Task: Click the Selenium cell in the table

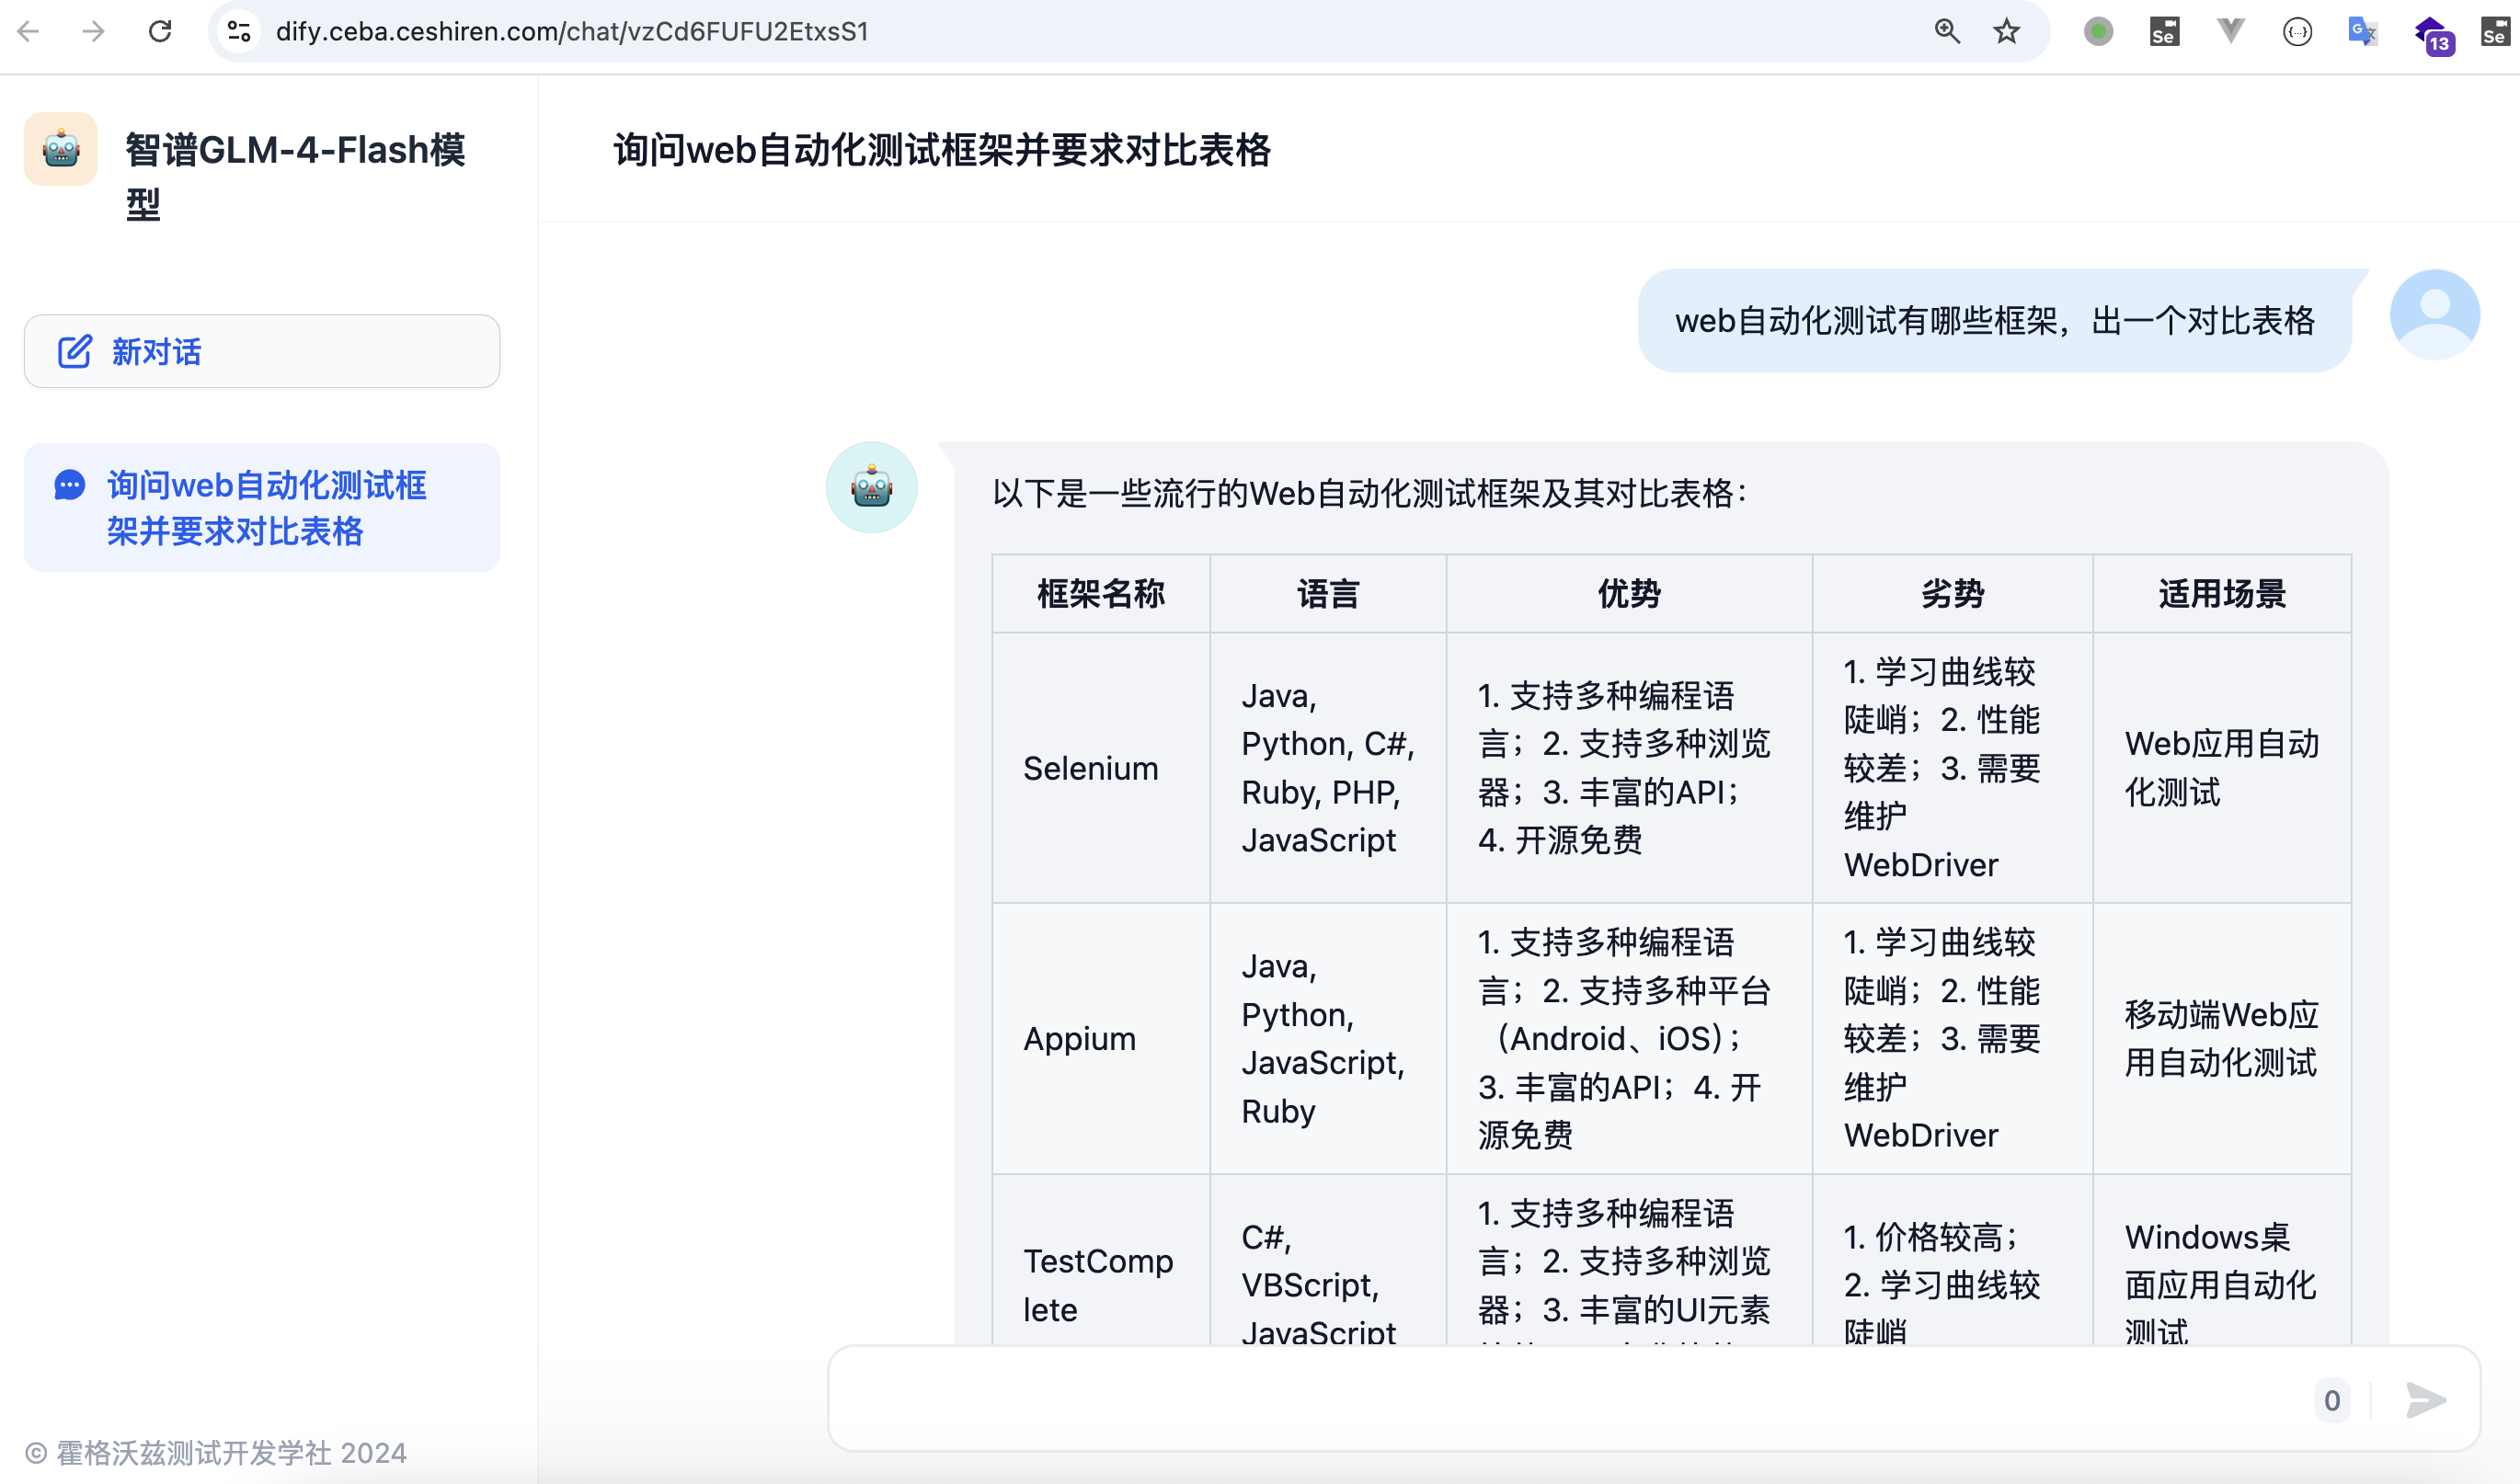Action: tap(1101, 768)
